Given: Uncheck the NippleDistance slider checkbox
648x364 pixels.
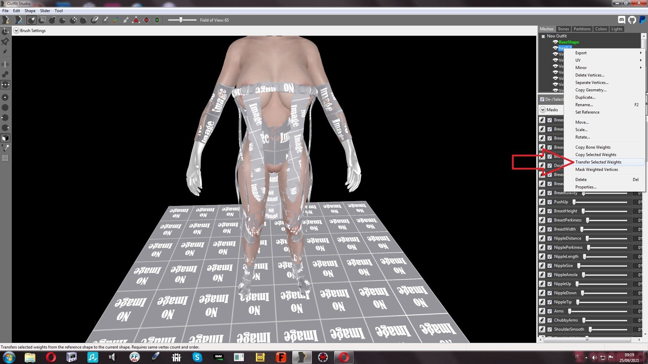Looking at the screenshot, I should [550, 238].
